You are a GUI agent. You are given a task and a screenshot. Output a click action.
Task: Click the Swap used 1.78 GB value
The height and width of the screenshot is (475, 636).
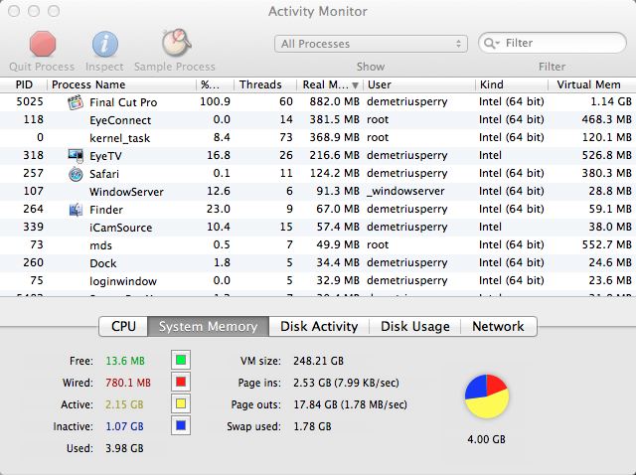[312, 426]
